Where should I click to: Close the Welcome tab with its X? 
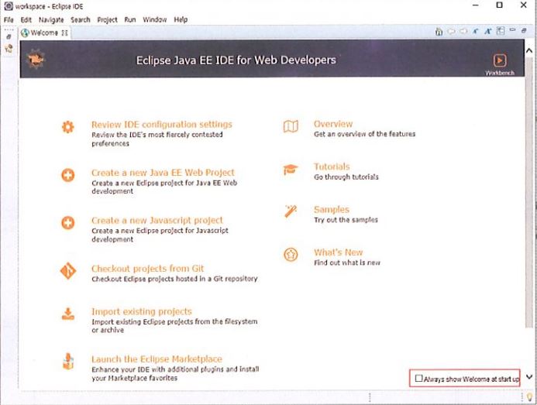tap(65, 33)
